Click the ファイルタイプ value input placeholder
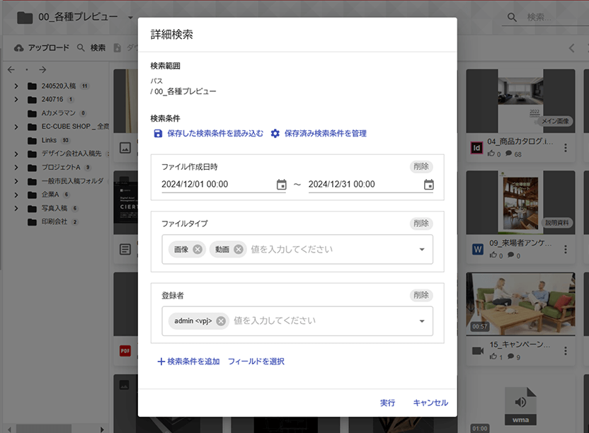The width and height of the screenshot is (589, 433). [x=292, y=249]
